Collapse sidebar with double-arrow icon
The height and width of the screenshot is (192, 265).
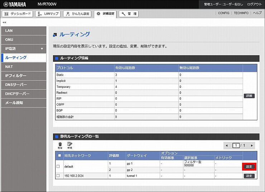pos(4,22)
